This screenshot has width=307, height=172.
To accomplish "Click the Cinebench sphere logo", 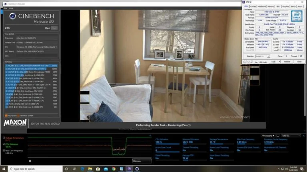I will click(12, 16).
